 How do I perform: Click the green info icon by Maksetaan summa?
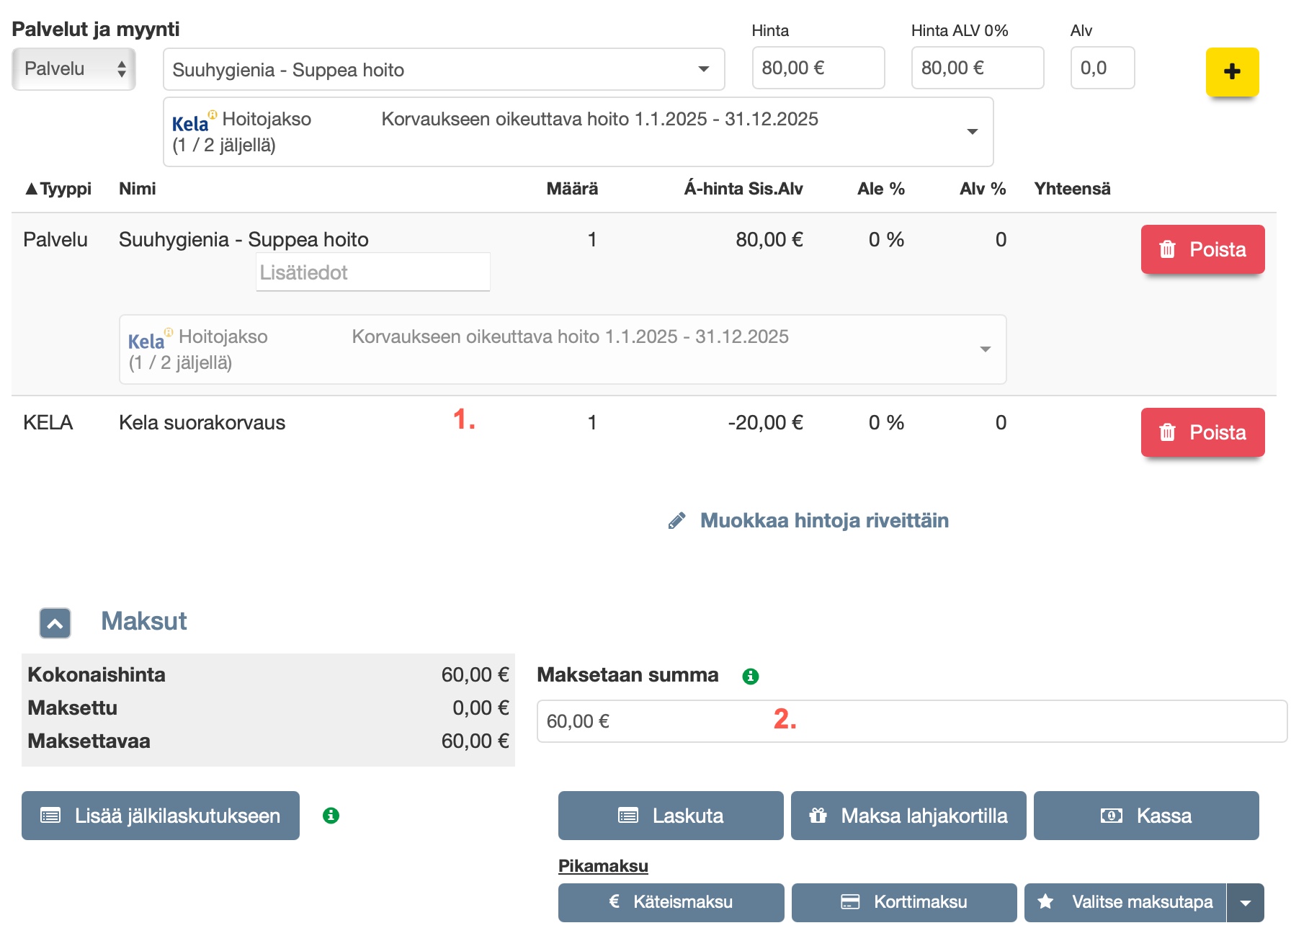tap(750, 676)
